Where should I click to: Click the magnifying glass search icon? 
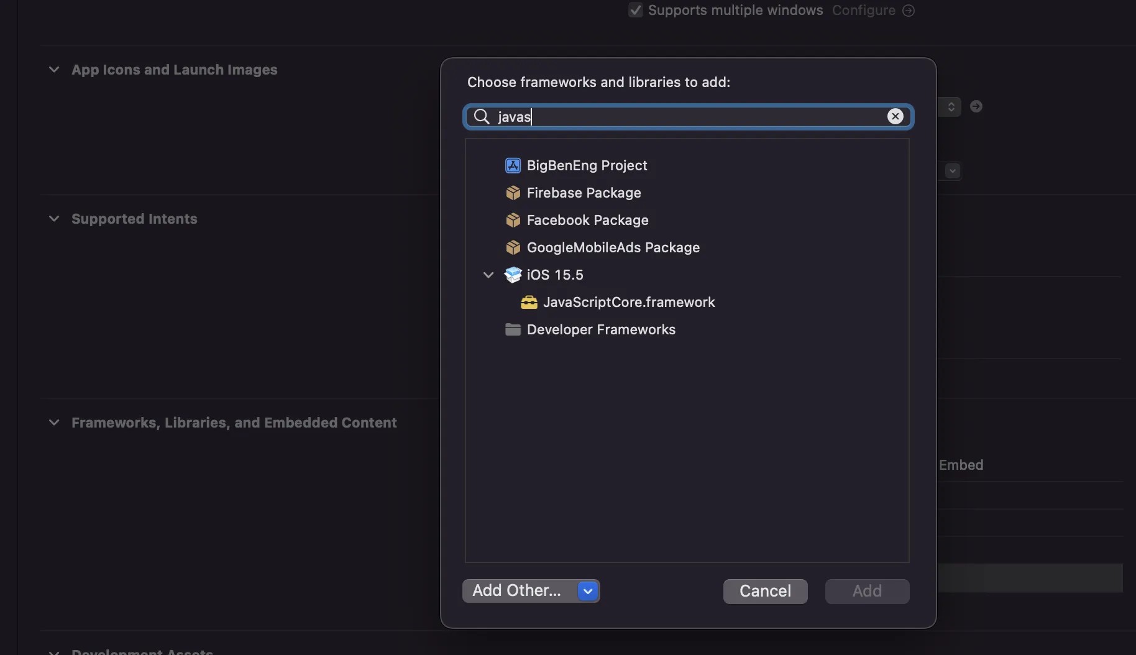pos(482,116)
